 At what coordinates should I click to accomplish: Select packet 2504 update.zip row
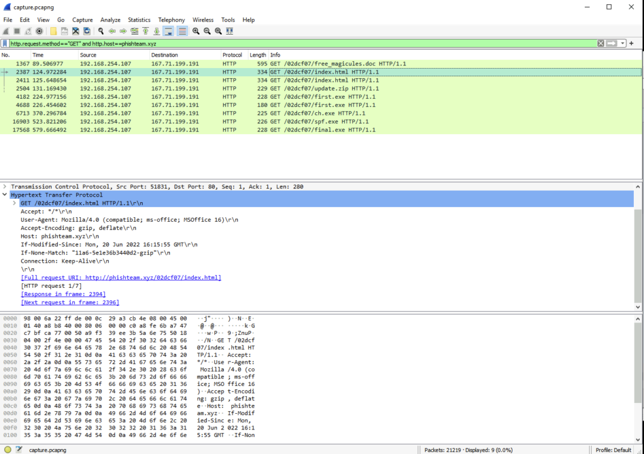coord(320,88)
